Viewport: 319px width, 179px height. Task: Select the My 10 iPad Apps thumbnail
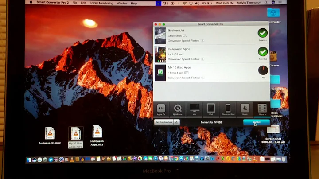click(160, 73)
